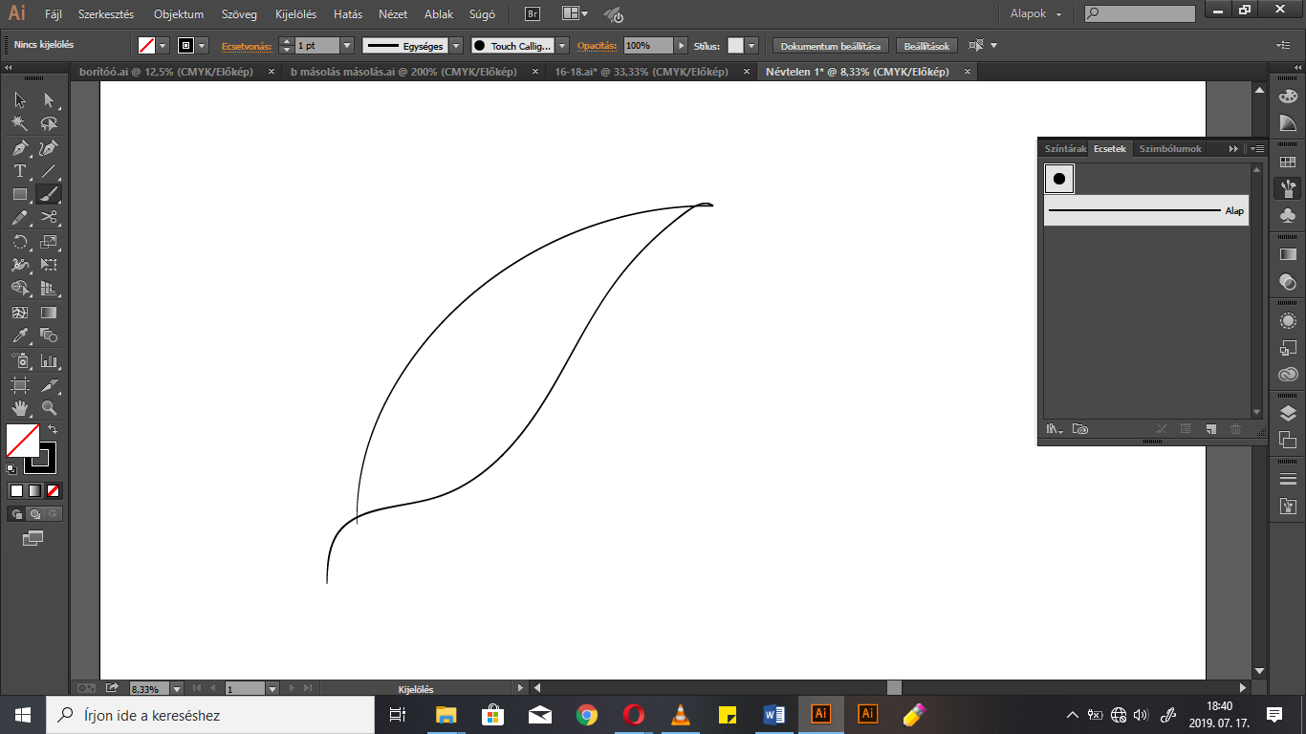Select the Gradient tool in toolbox
This screenshot has width=1306, height=734.
point(49,313)
